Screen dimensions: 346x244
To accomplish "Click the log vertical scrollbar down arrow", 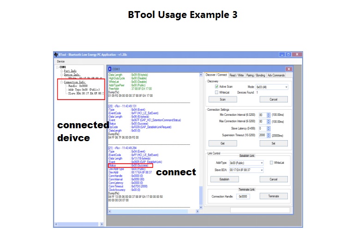I will click(x=201, y=208).
